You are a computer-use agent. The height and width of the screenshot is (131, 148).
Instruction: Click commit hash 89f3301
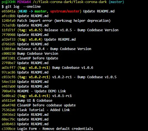click(9, 58)
